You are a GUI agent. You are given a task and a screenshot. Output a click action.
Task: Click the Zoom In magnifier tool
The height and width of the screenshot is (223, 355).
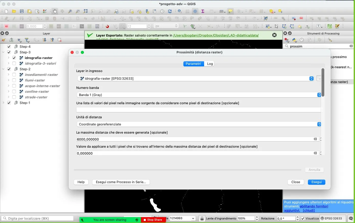coord(70,11)
